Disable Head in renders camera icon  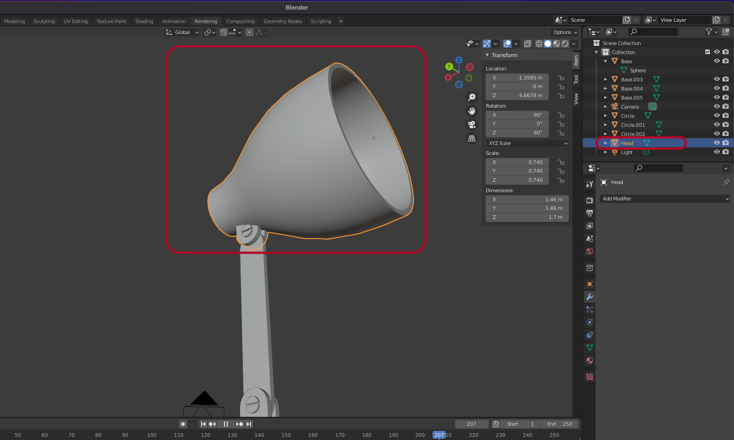pyautogui.click(x=726, y=143)
